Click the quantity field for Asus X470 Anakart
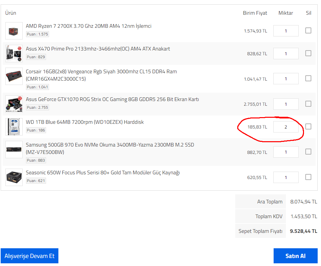 click(286, 54)
